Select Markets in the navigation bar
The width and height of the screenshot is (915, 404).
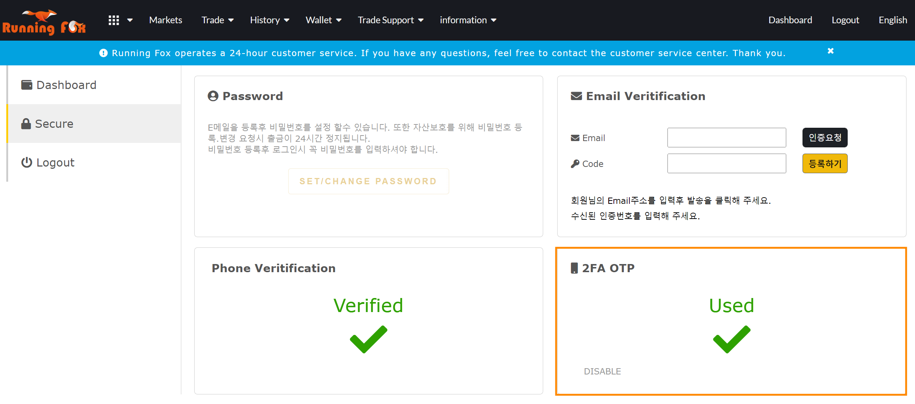165,20
